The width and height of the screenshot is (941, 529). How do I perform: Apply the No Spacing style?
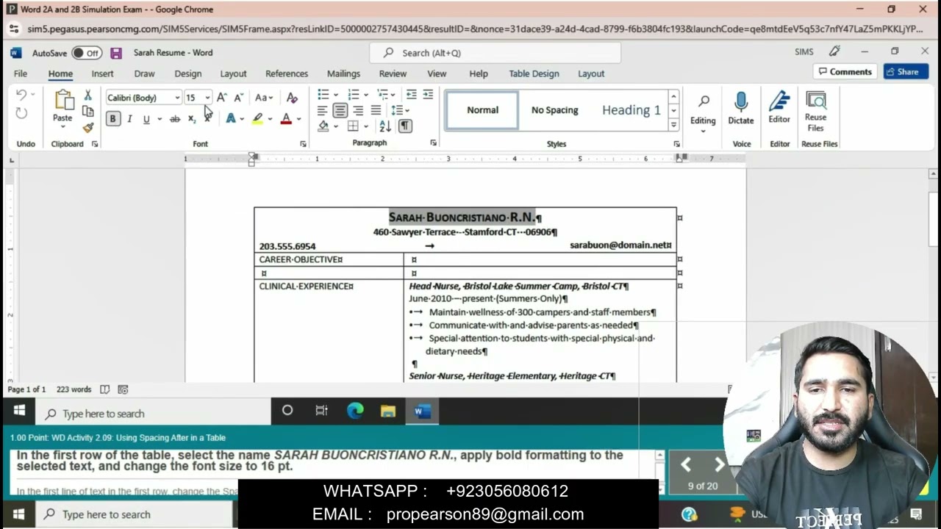555,110
